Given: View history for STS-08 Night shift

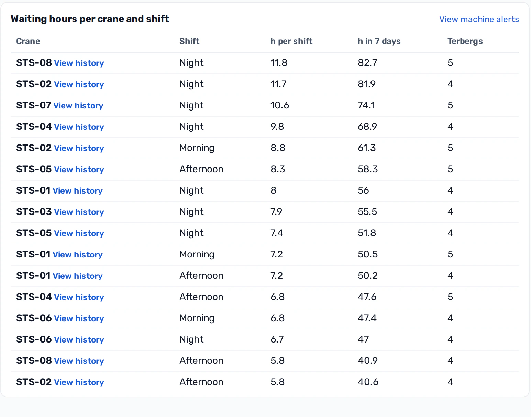Looking at the screenshot, I should click(x=79, y=63).
